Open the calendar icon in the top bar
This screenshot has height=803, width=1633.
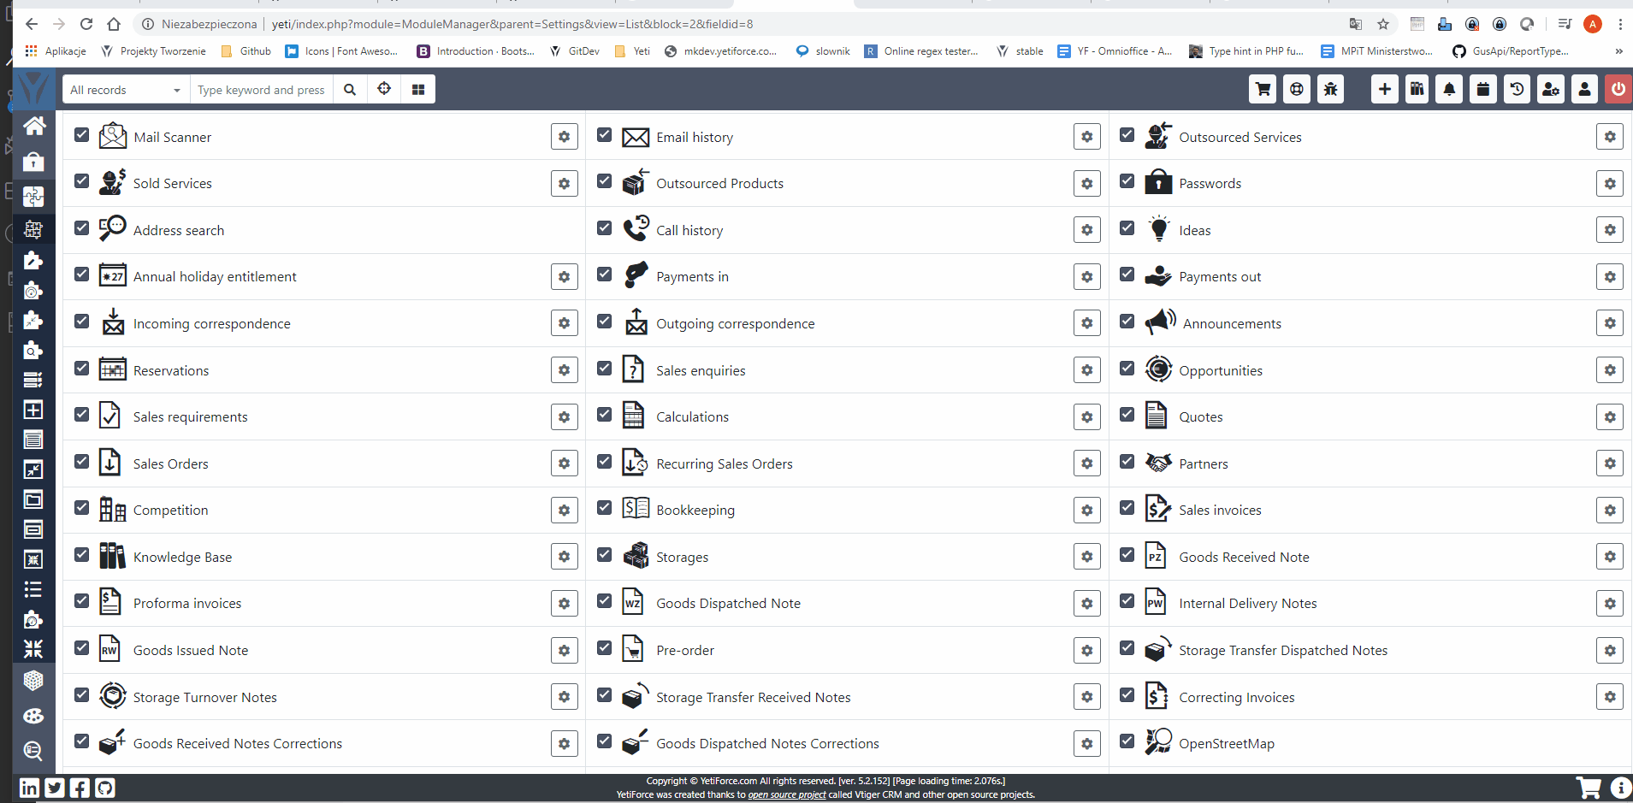(1483, 89)
